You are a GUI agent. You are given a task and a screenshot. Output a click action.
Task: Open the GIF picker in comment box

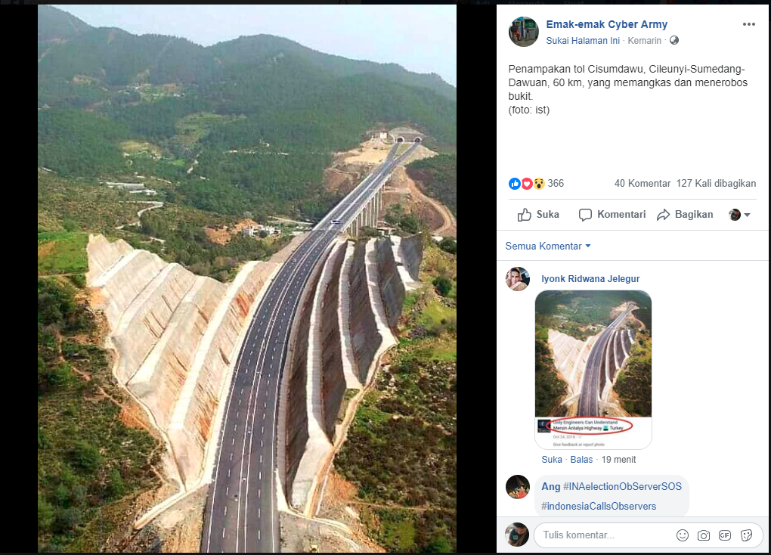coord(725,535)
